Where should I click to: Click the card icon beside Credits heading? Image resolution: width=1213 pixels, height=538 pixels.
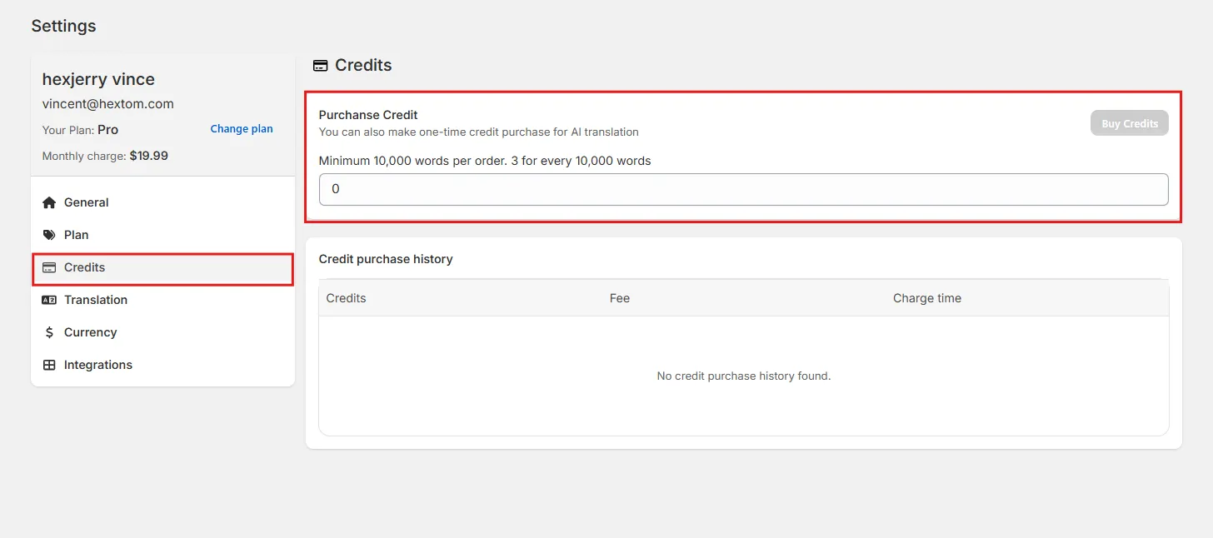point(320,65)
